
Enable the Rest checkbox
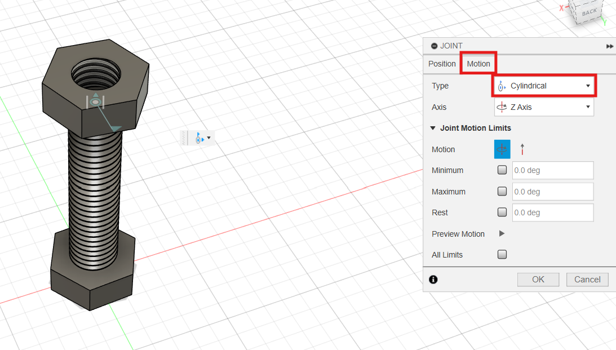pyautogui.click(x=502, y=212)
